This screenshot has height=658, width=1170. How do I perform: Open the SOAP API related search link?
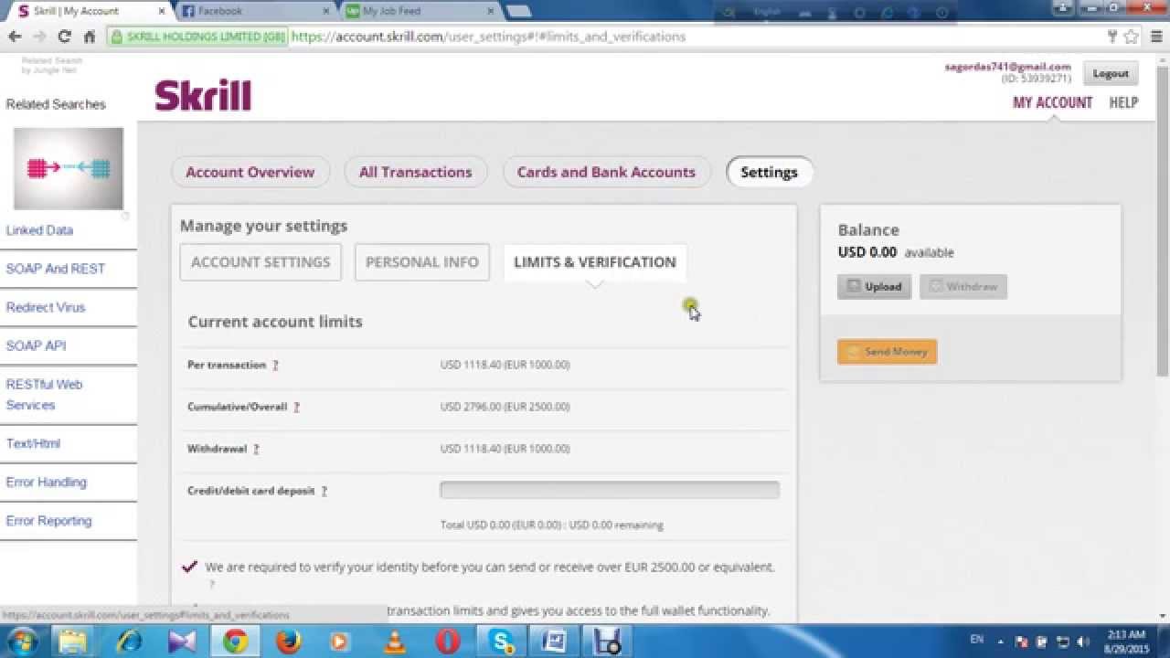click(36, 345)
